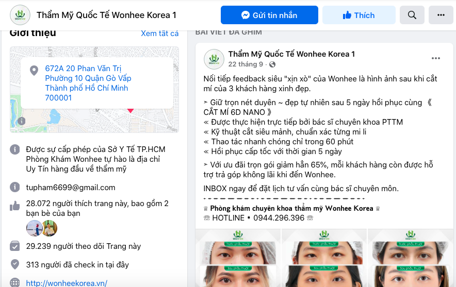The width and height of the screenshot is (456, 287).
Task: Open the 22 tháng 9 post timestamp
Action: pos(246,64)
